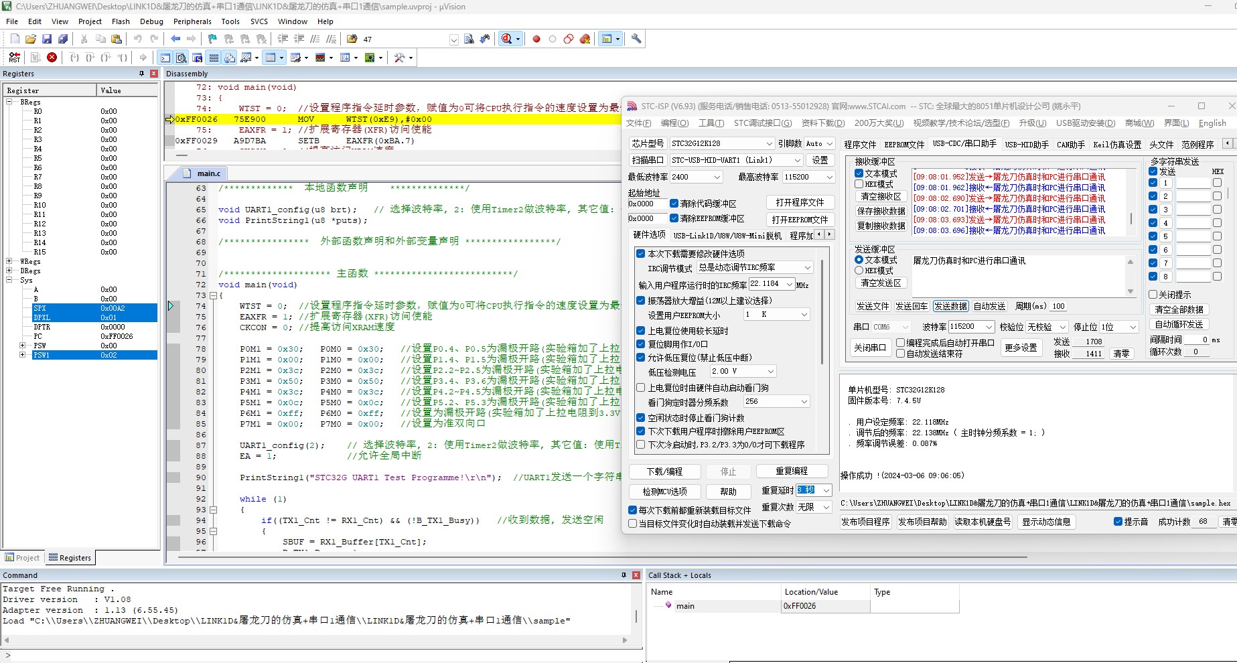Open the Peripherals menu in µVision
The height and width of the screenshot is (663, 1237).
(192, 21)
